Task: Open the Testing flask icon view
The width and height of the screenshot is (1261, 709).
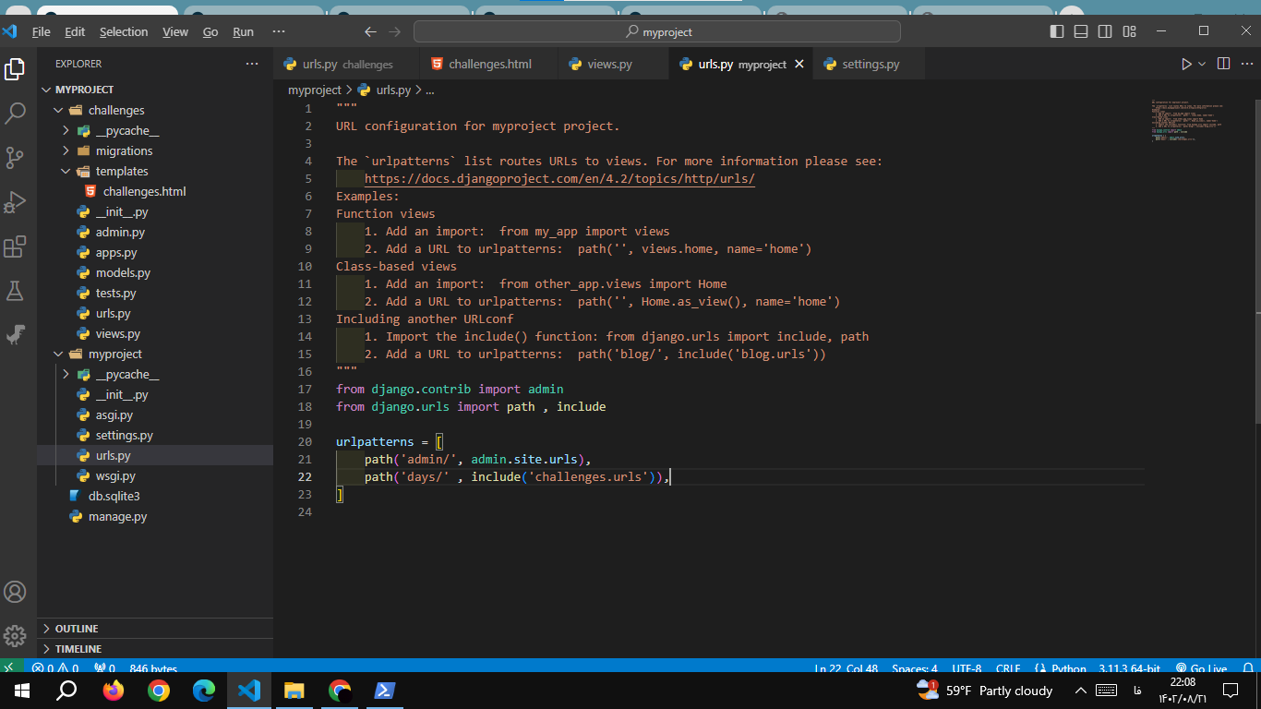Action: tap(16, 291)
